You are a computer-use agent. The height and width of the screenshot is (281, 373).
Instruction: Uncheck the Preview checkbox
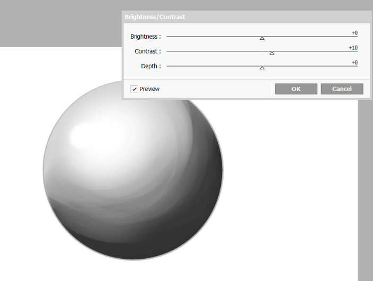pos(134,89)
